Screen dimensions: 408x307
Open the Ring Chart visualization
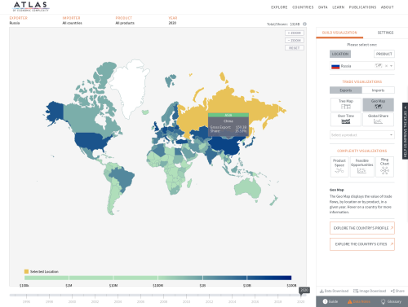[x=384, y=167]
